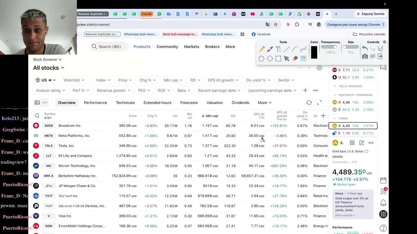Open annotation toolbar settings gear
Image resolution: width=417 pixels, height=234 pixels.
pos(384,42)
